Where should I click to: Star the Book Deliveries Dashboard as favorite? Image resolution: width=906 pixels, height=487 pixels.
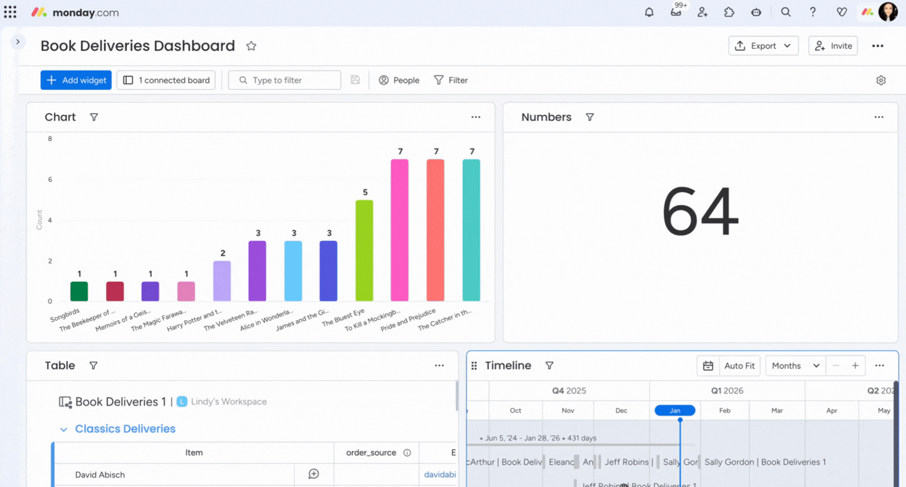(x=251, y=46)
